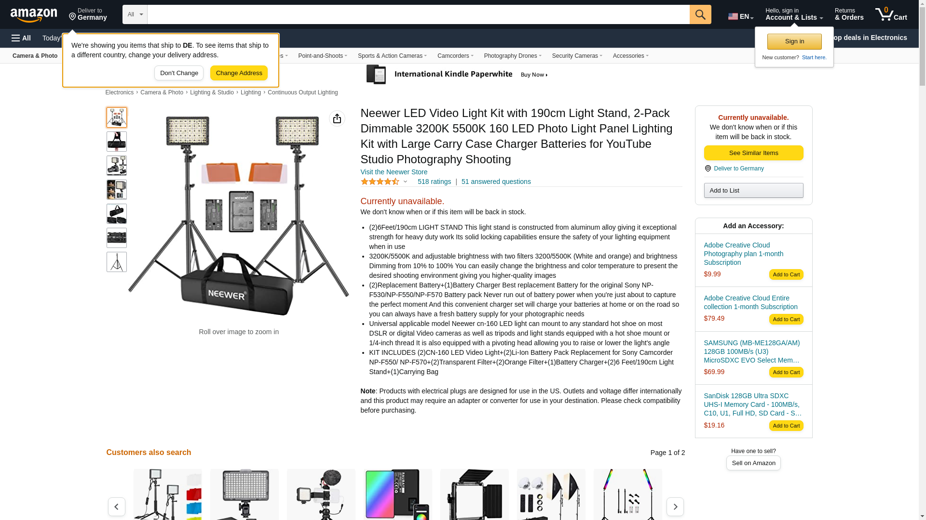
Task: Click the search magnifier button
Action: click(700, 14)
